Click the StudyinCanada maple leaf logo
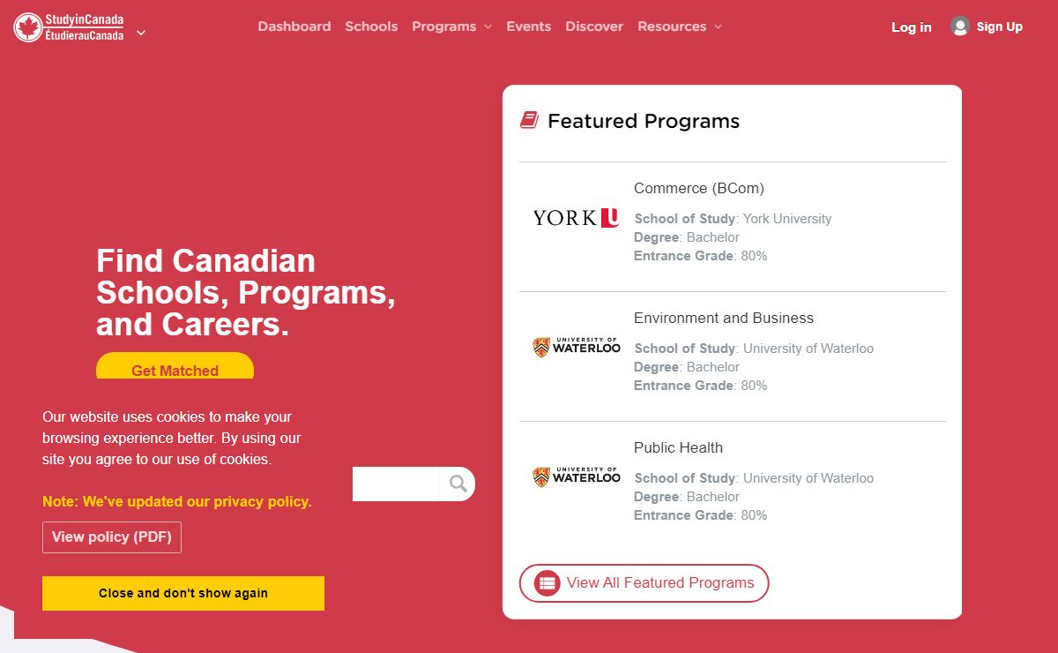This screenshot has height=653, width=1058. (x=28, y=27)
